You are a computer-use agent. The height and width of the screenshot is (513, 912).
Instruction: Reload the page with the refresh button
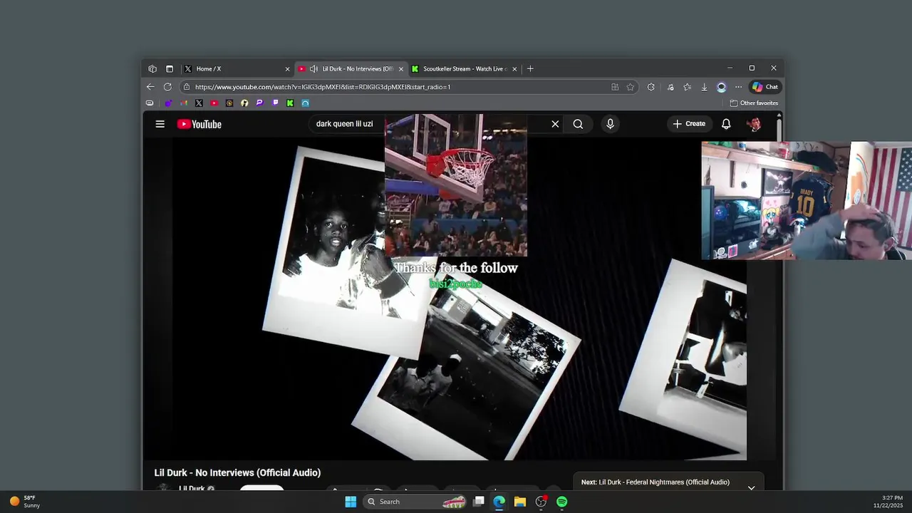(x=167, y=87)
